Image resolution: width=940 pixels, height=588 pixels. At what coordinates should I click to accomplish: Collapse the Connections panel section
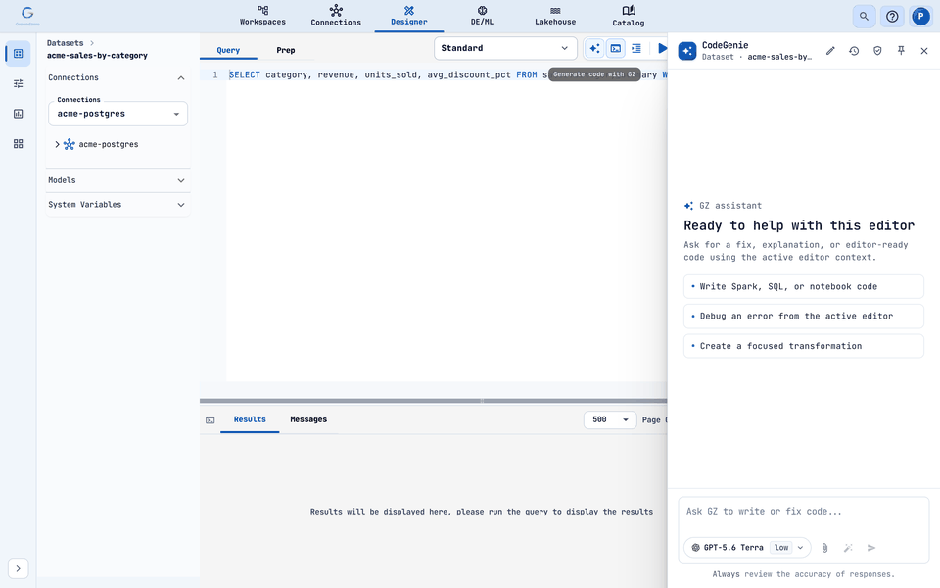pyautogui.click(x=117, y=78)
